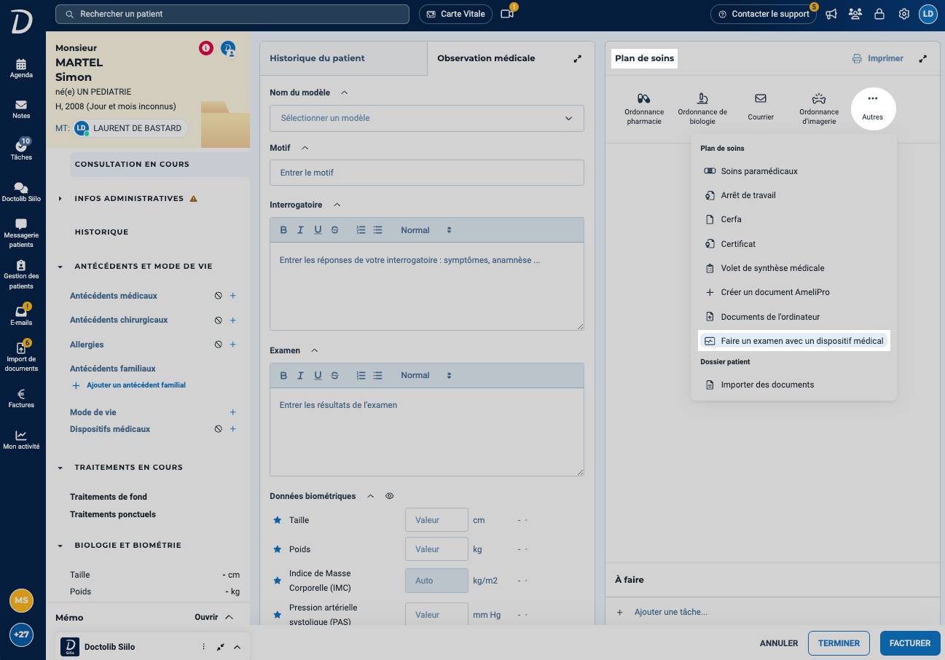This screenshot has height=660, width=945.
Task: Open Gestion des patients
Action: tap(21, 275)
